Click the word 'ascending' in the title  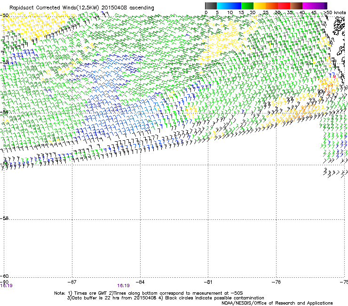point(142,8)
